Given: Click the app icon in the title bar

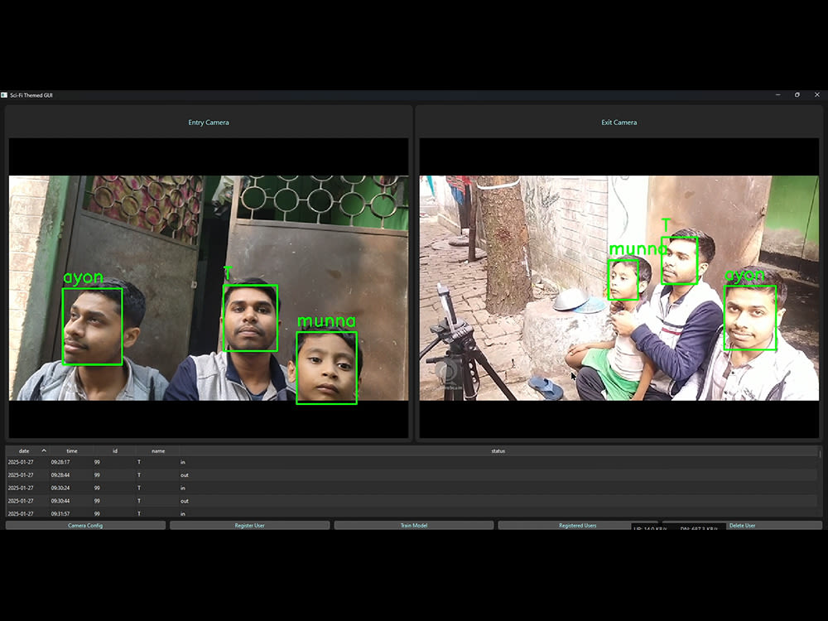Looking at the screenshot, I should coord(4,95).
